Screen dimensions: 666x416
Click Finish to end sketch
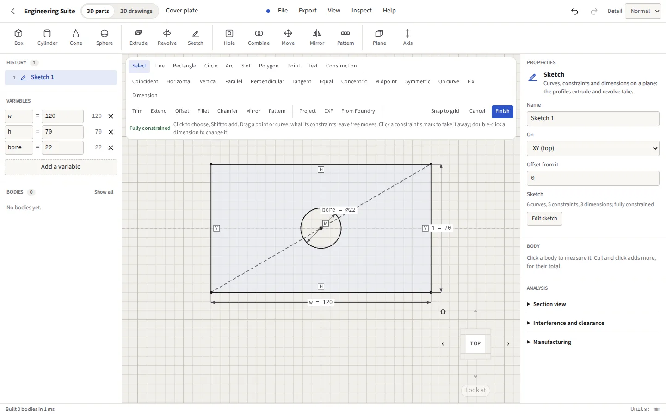[x=502, y=111]
